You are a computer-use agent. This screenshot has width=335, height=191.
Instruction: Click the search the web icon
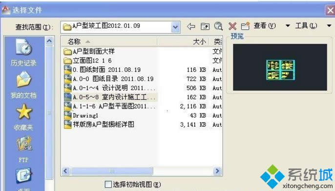tap(218, 26)
